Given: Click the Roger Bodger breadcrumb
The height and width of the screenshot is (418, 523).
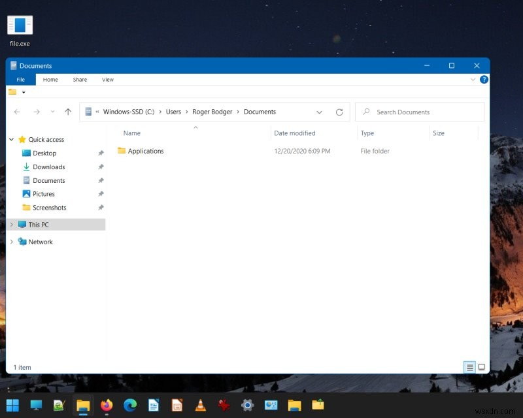Looking at the screenshot, I should click(x=212, y=112).
